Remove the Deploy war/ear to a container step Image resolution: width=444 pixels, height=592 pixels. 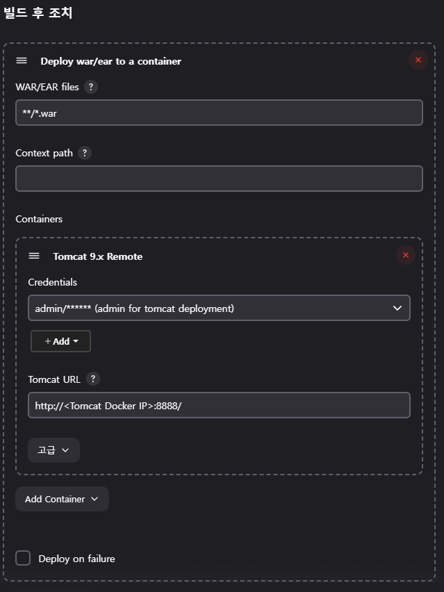click(418, 60)
